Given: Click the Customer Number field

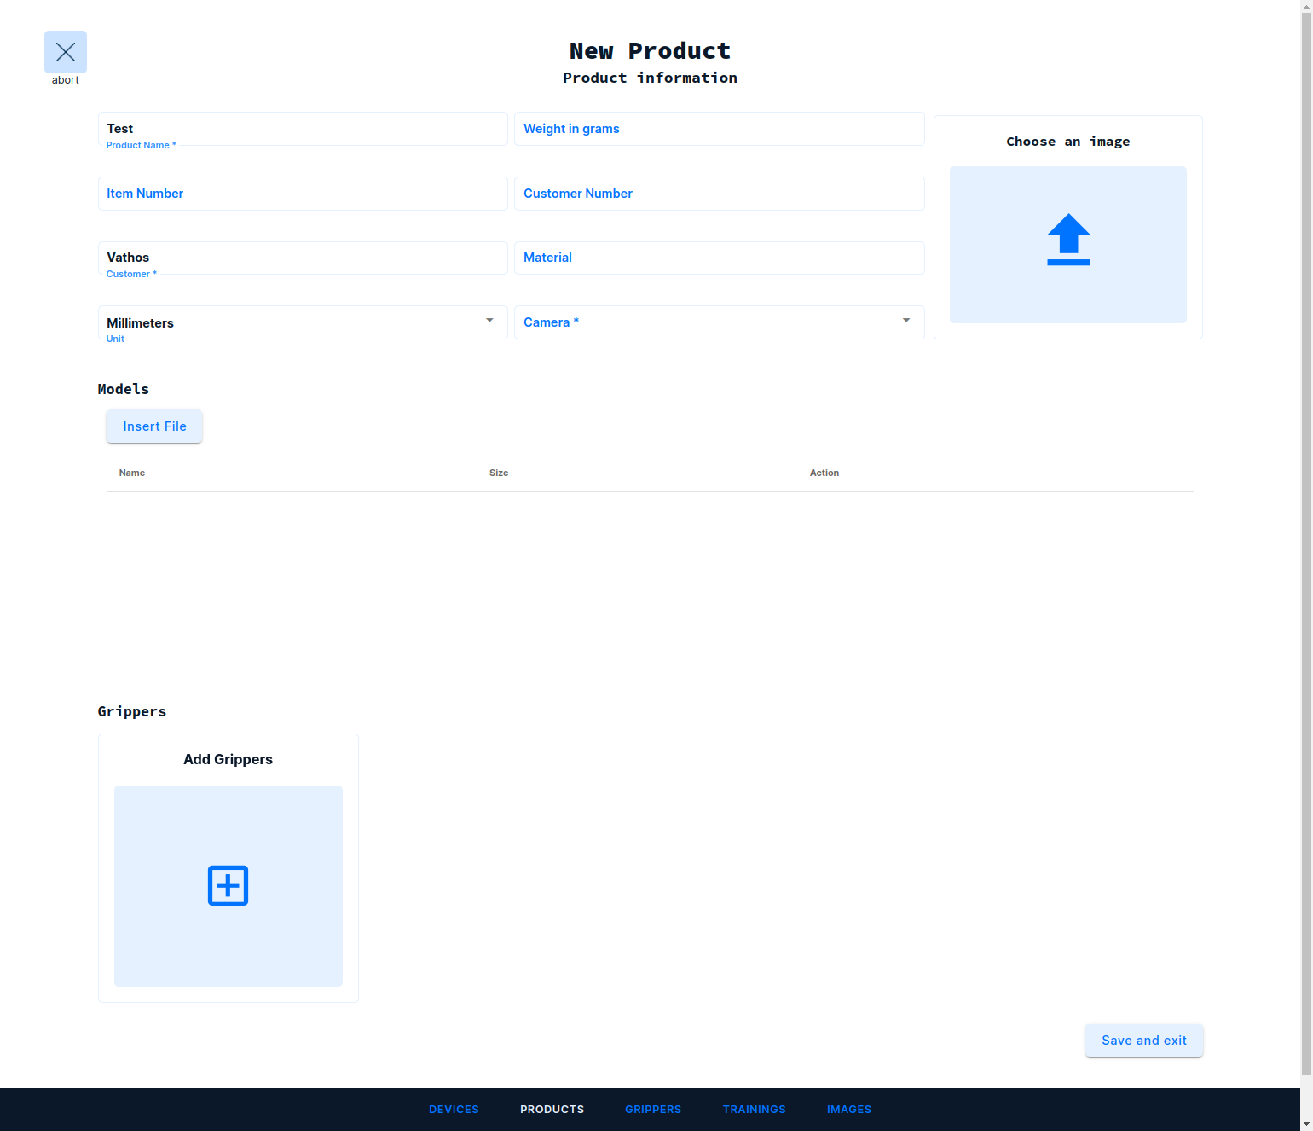Looking at the screenshot, I should pos(719,194).
